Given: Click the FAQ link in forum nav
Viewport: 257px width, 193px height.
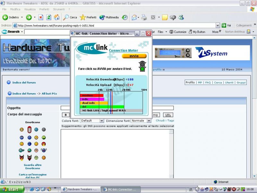Looking at the screenshot, I should click(x=208, y=83).
